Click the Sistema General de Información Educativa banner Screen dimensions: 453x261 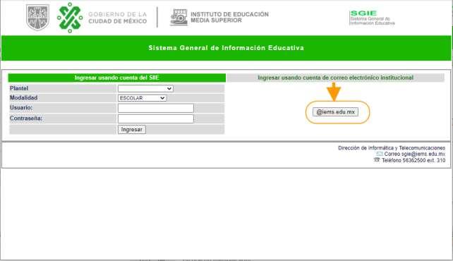pyautogui.click(x=226, y=48)
